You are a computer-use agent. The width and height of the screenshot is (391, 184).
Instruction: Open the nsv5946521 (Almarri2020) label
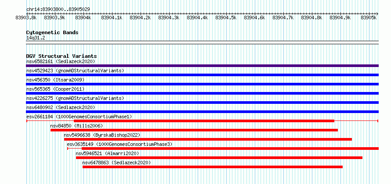(x=107, y=153)
